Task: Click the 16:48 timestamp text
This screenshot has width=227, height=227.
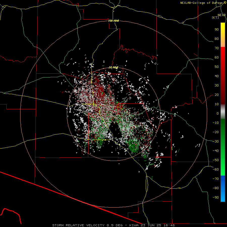Action: (169, 225)
